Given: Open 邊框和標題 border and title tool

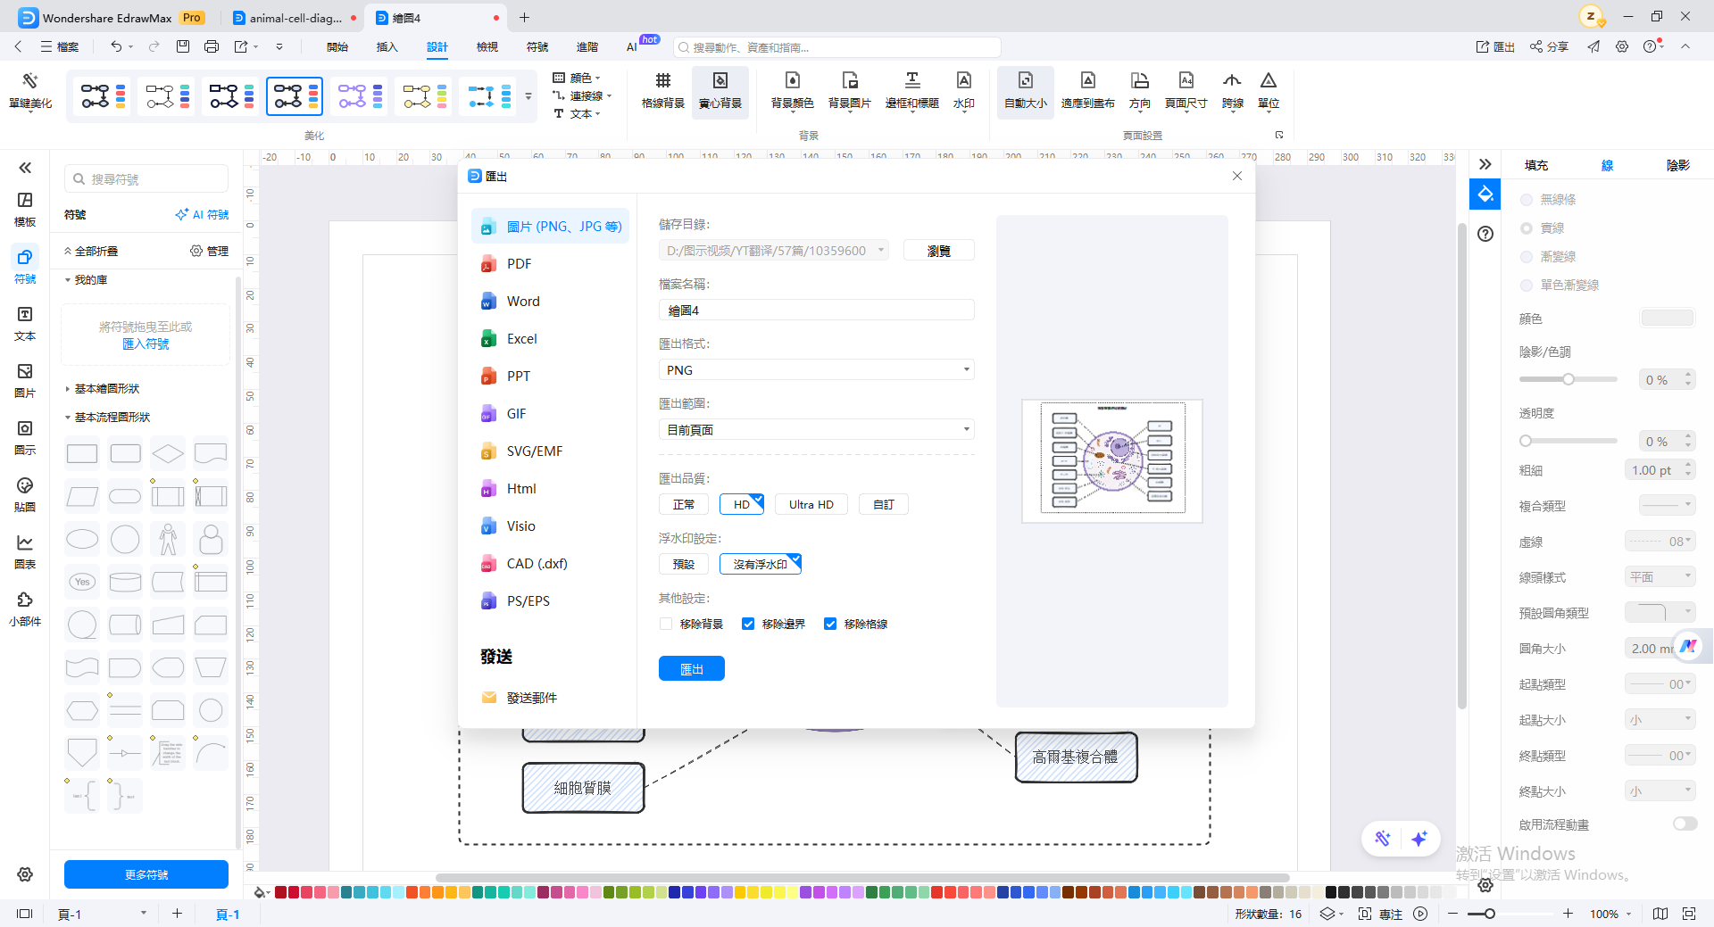Looking at the screenshot, I should tap(912, 92).
